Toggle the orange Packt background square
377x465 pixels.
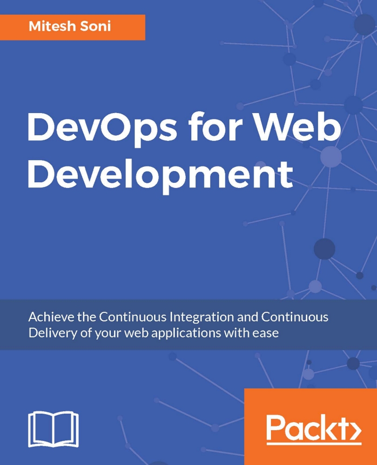tap(310, 425)
